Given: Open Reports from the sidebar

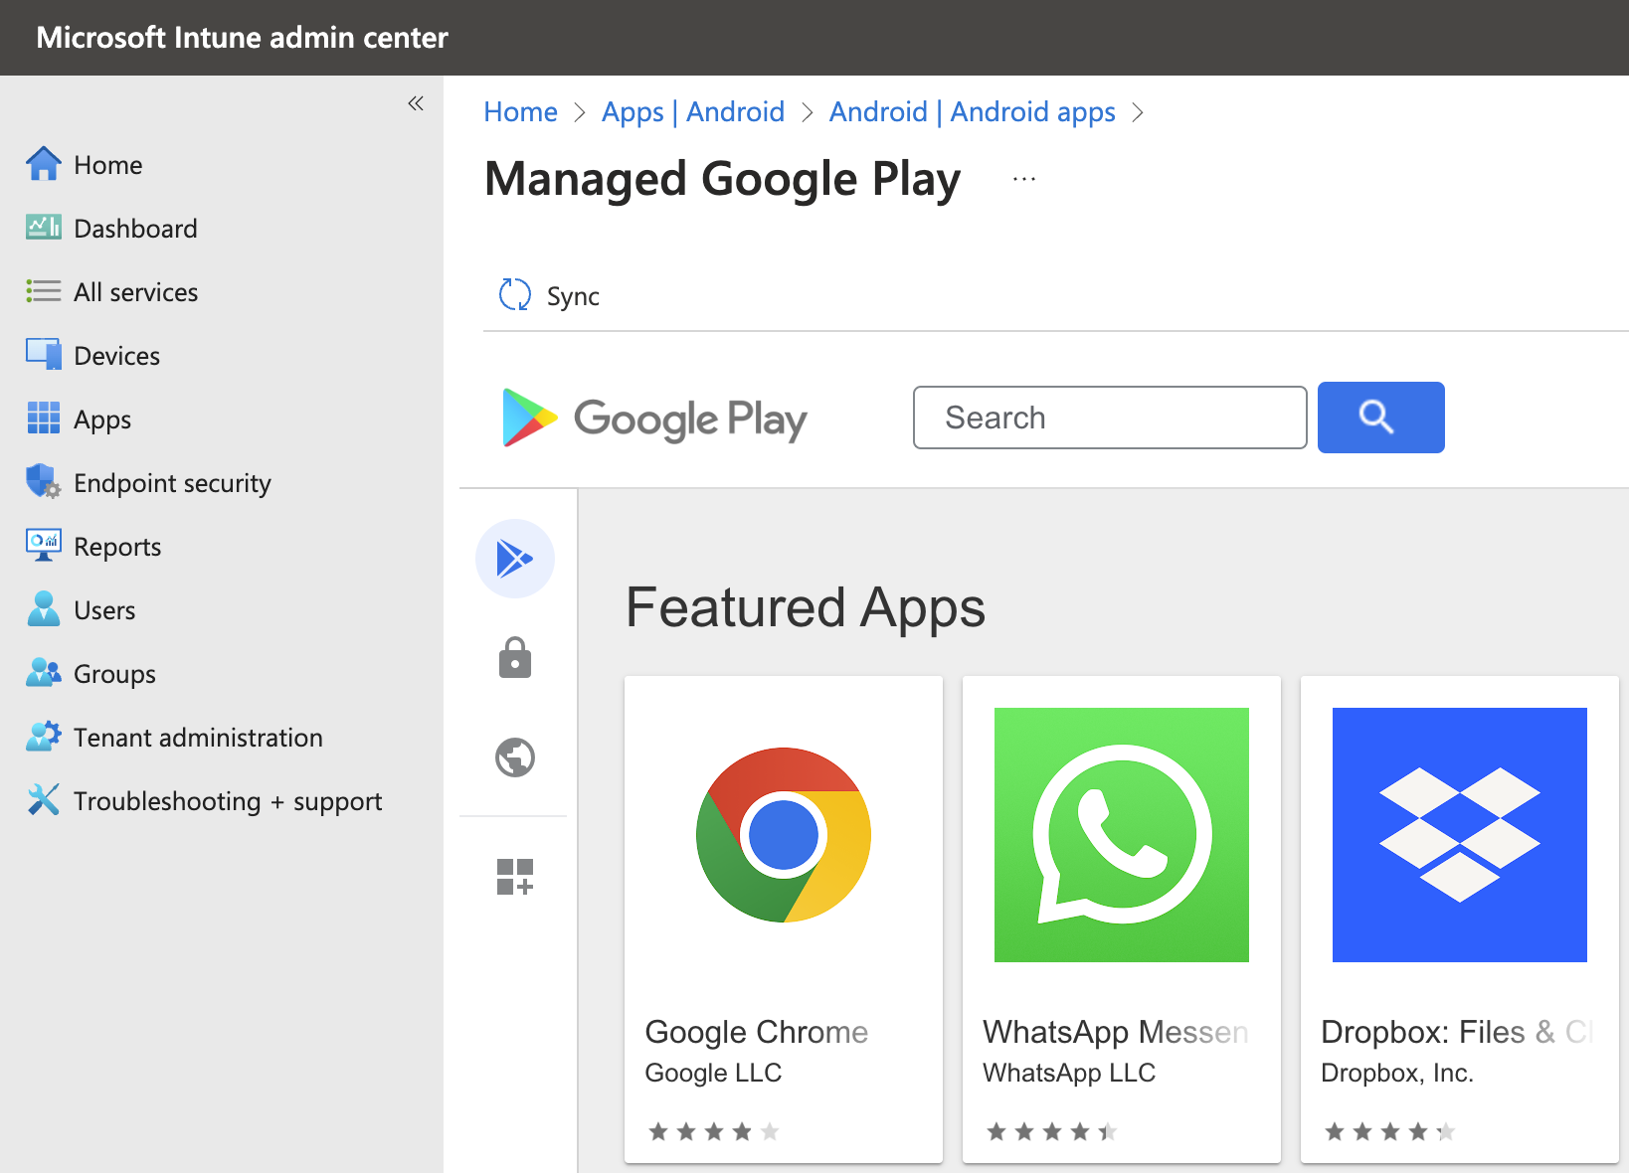Looking at the screenshot, I should pyautogui.click(x=117, y=547).
